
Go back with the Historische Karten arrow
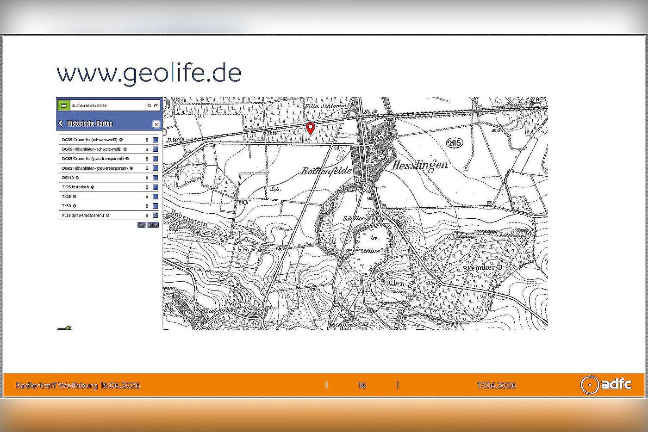61,123
